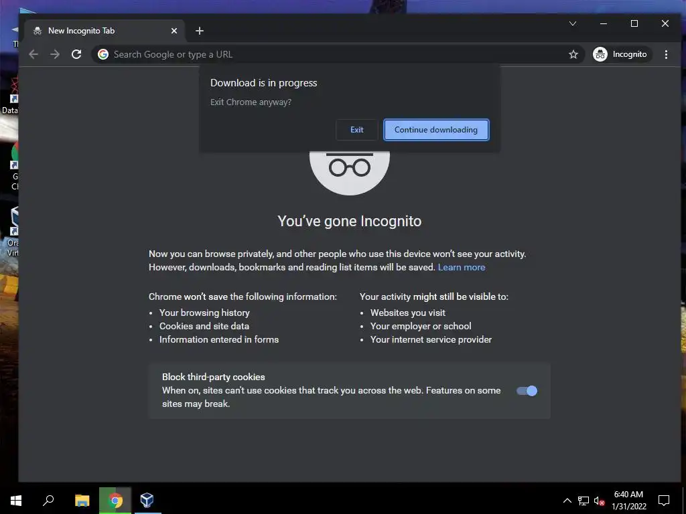Viewport: 686px width, 514px height.
Task: Open Windows taskbar search
Action: click(48, 500)
